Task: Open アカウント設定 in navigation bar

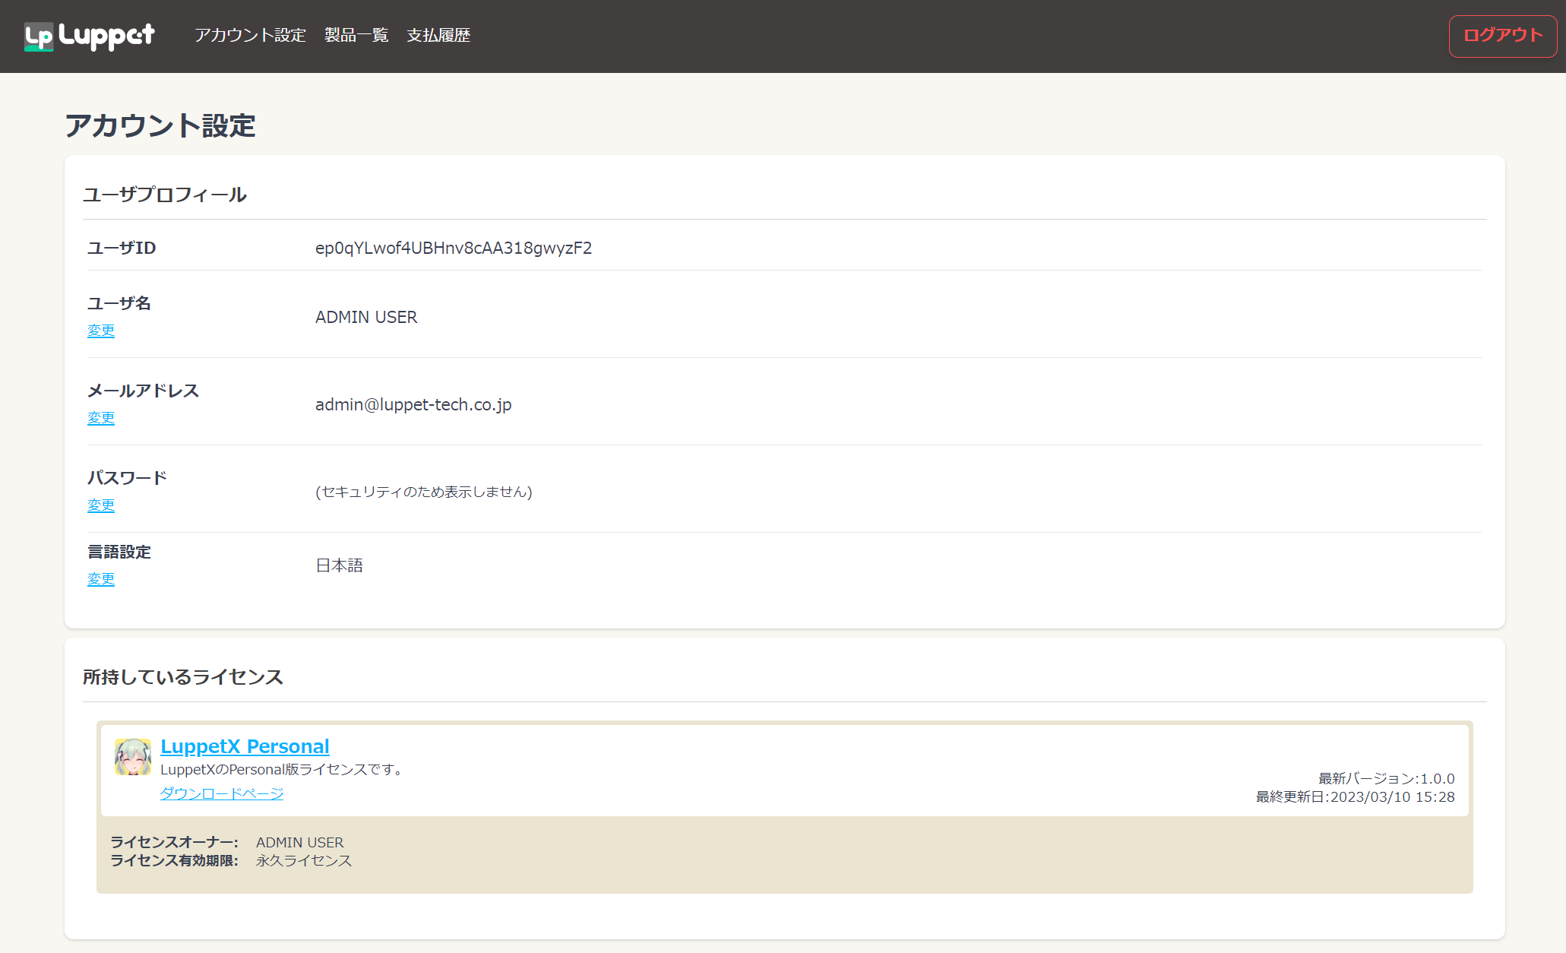Action: [x=250, y=35]
